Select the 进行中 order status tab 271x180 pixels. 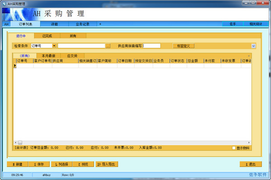pos(21,36)
